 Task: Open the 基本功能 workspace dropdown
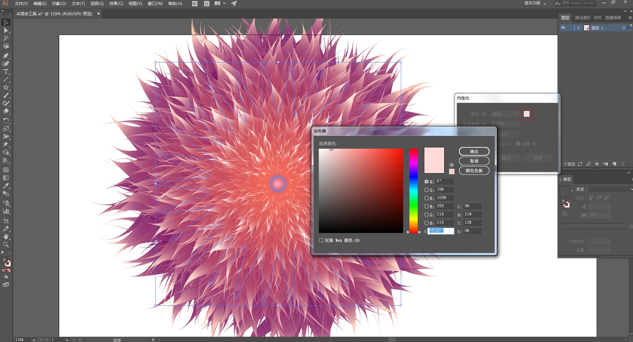pos(535,3)
